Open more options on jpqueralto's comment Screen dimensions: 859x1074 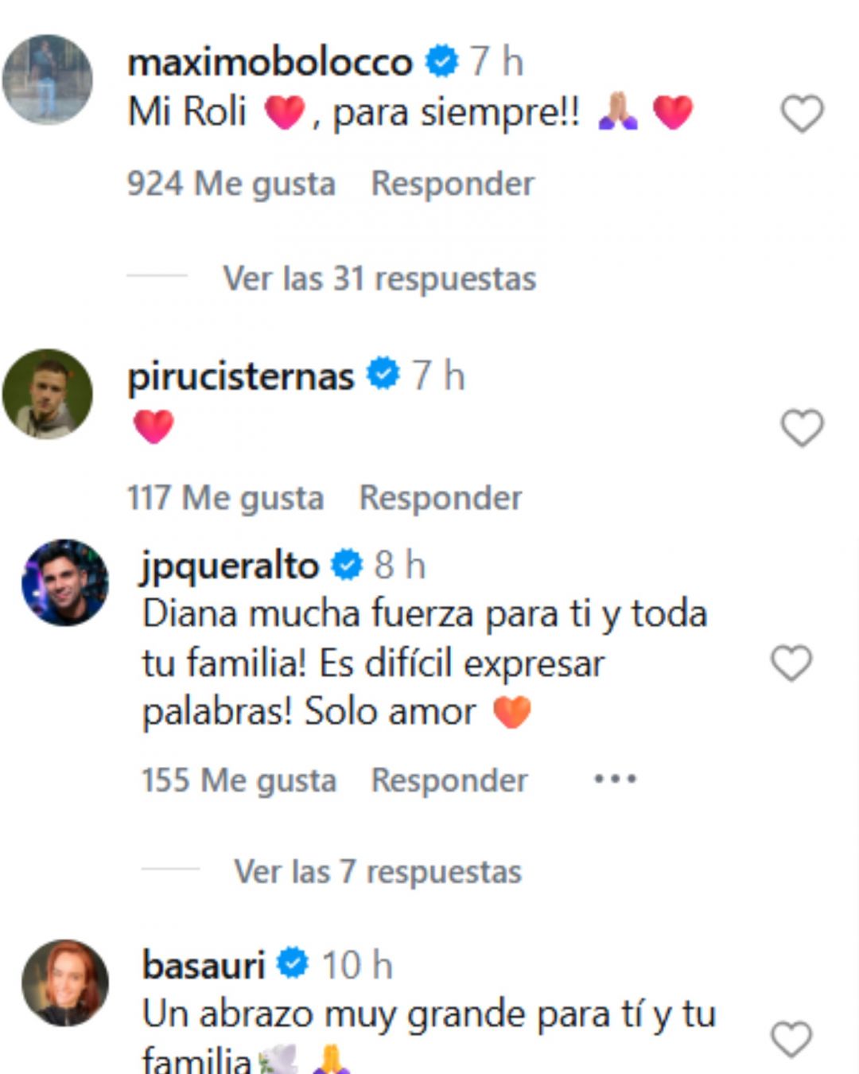(615, 780)
